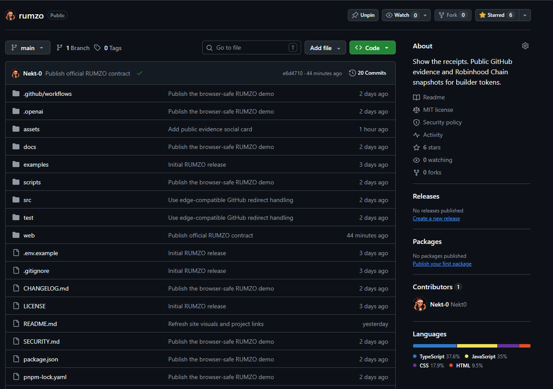Screen dimensions: 553x389
Task: Click the file icon for LICENSE
Action: click(16, 306)
